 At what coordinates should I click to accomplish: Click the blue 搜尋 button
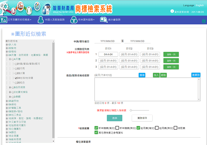(x=142, y=75)
